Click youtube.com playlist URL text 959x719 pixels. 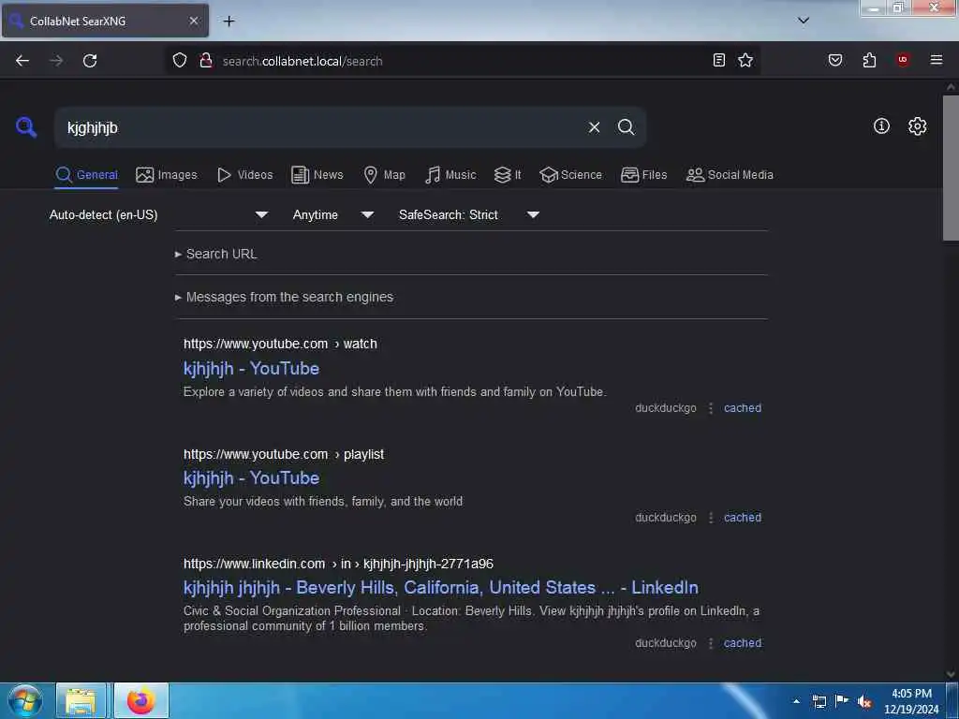pos(284,454)
